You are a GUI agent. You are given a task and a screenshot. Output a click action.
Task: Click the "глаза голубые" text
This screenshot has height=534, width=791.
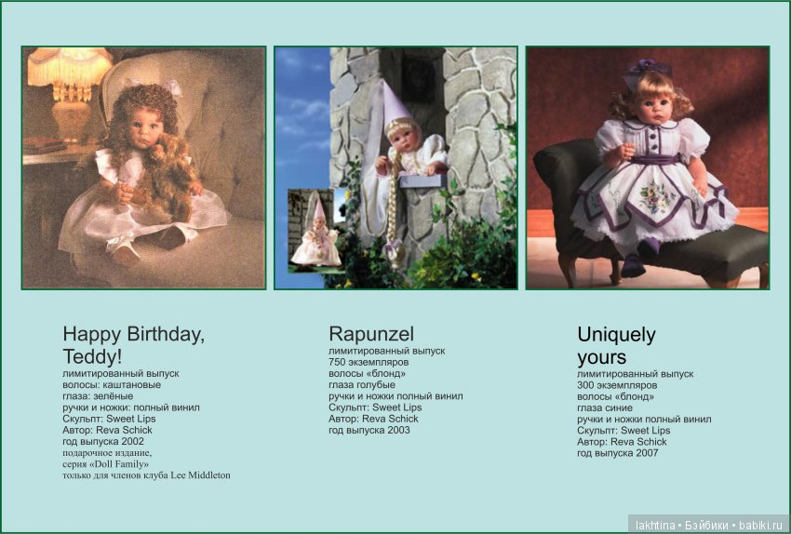click(362, 385)
